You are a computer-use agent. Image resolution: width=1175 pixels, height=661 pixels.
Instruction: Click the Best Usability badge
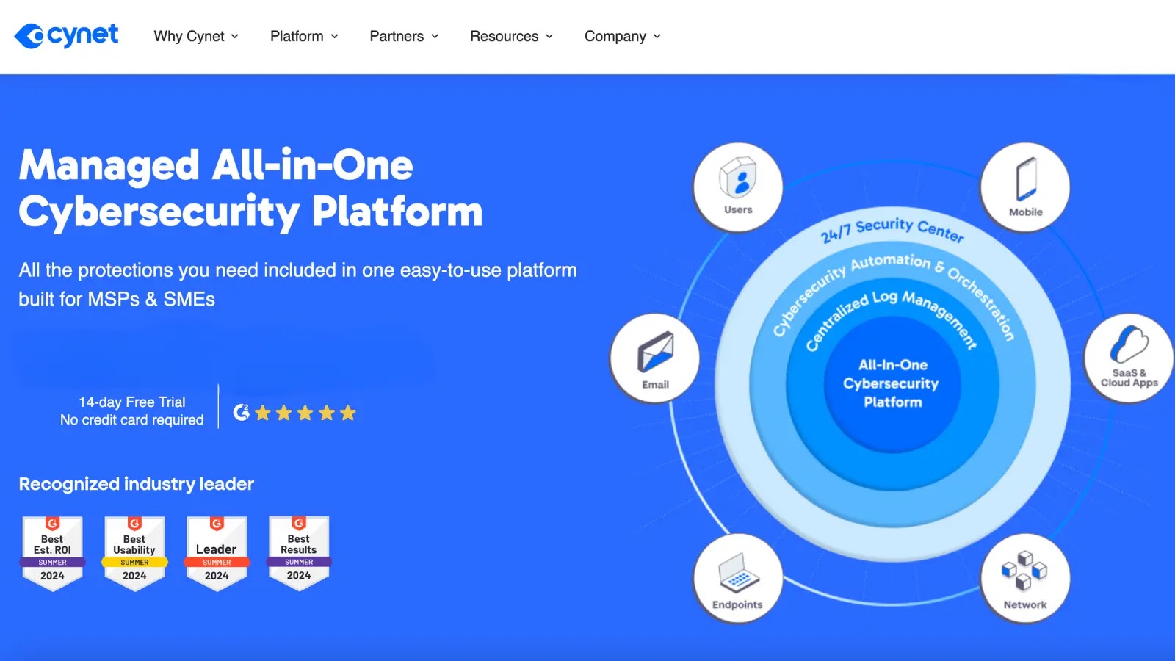[x=134, y=553]
